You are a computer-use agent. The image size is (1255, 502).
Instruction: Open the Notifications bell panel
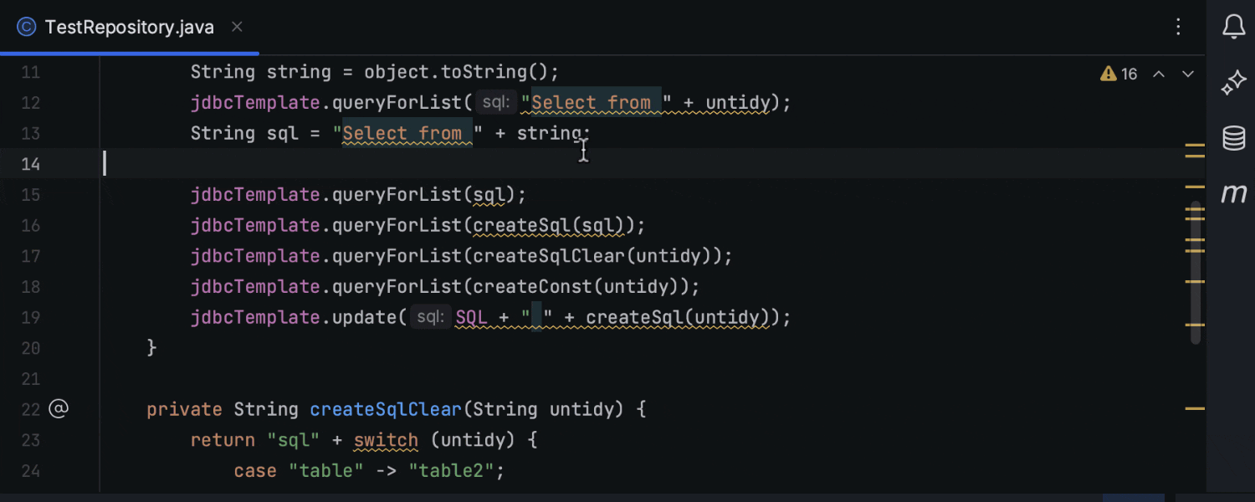[x=1233, y=27]
